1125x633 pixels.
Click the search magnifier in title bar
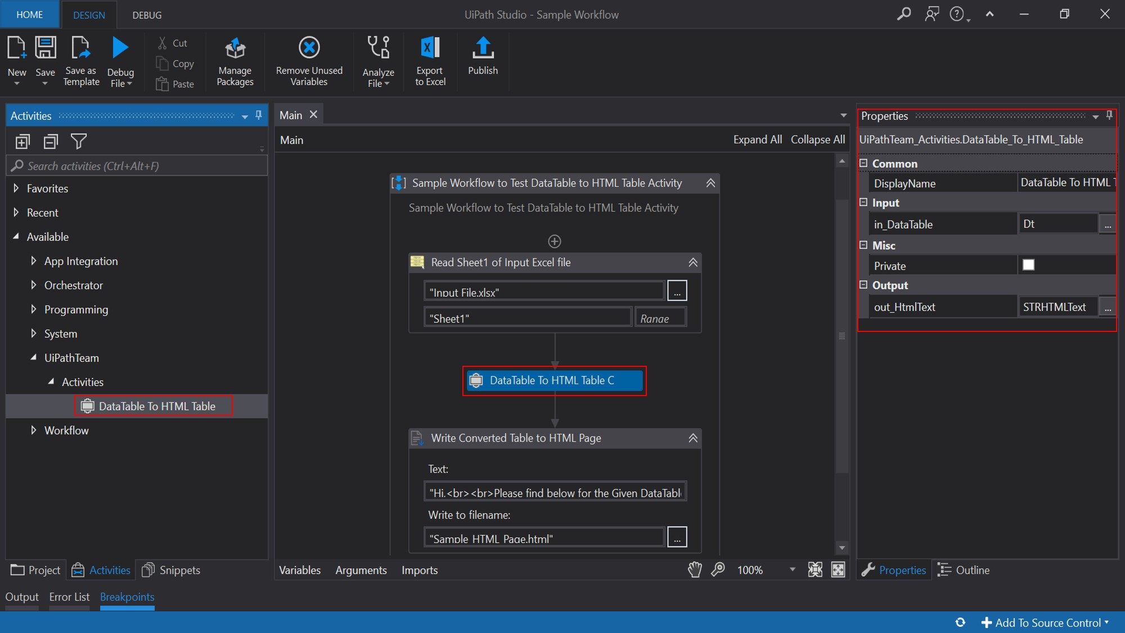tap(904, 14)
